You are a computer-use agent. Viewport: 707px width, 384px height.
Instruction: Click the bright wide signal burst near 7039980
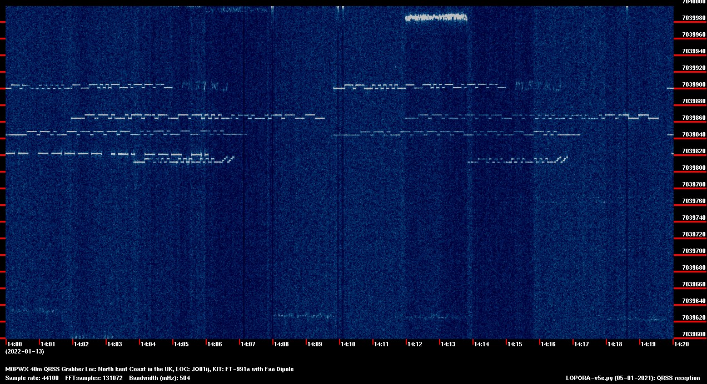(x=436, y=18)
